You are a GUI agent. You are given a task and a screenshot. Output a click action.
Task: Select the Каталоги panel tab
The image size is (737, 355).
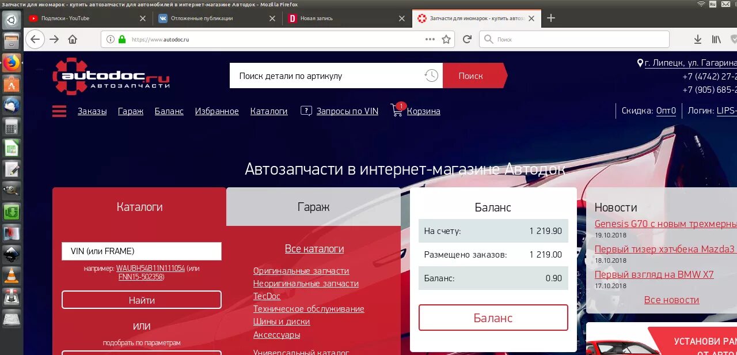pyautogui.click(x=139, y=207)
